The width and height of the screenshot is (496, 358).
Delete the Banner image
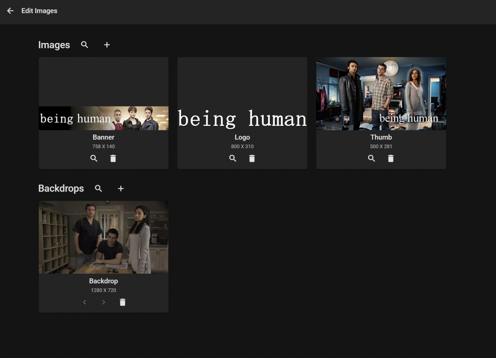coord(113,158)
